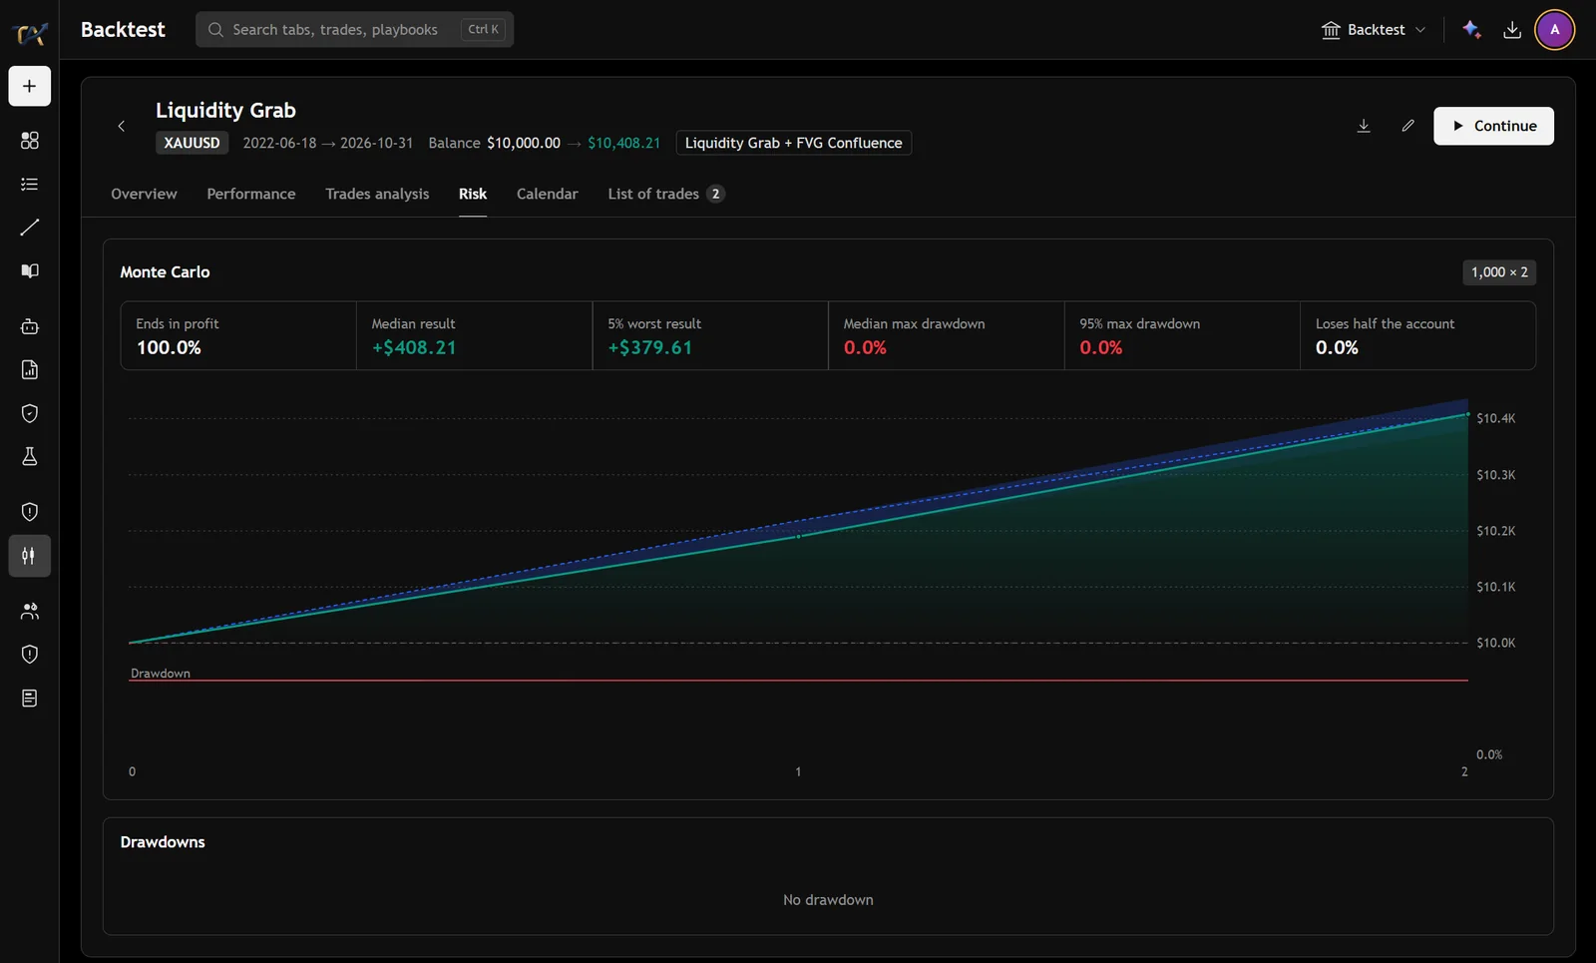
Task: Open the checklist icon in sidebar
Action: [x=30, y=185]
